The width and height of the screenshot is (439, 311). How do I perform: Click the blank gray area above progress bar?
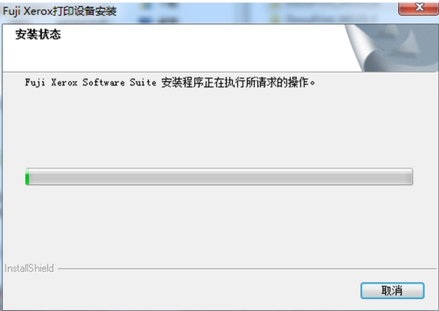[x=218, y=126]
